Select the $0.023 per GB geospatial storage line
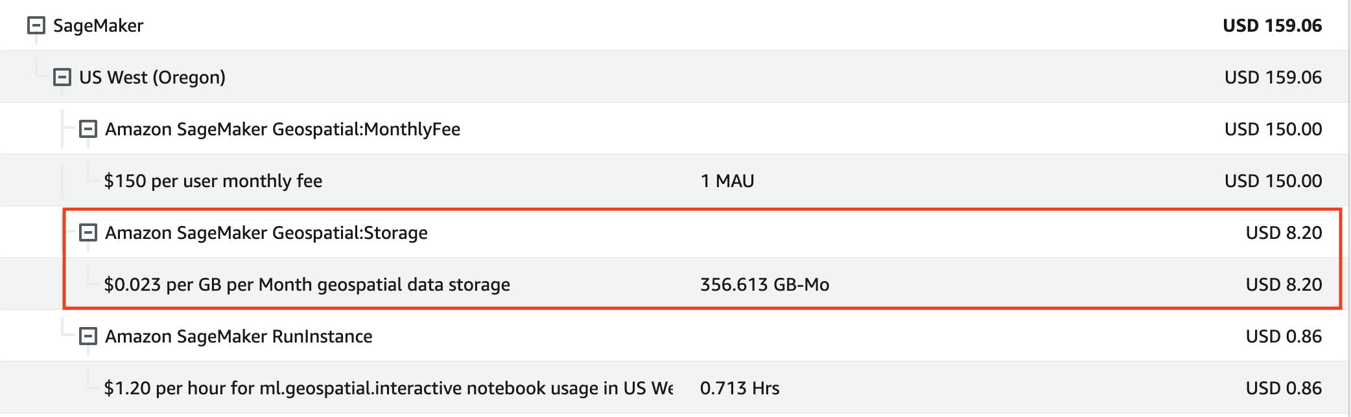Viewport: 1351px width, 417px height. [x=307, y=285]
